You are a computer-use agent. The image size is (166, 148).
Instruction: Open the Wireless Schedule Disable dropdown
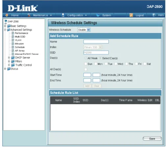coord(84,30)
